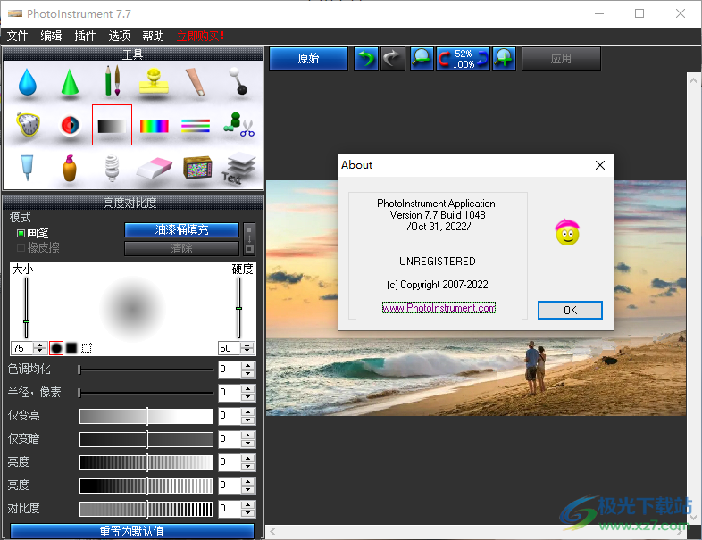Adjust the 对比度 contrast slider
Viewport: 702px width, 540px height.
point(146,509)
